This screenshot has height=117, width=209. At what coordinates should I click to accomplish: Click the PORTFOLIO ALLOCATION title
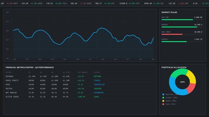click(x=174, y=67)
